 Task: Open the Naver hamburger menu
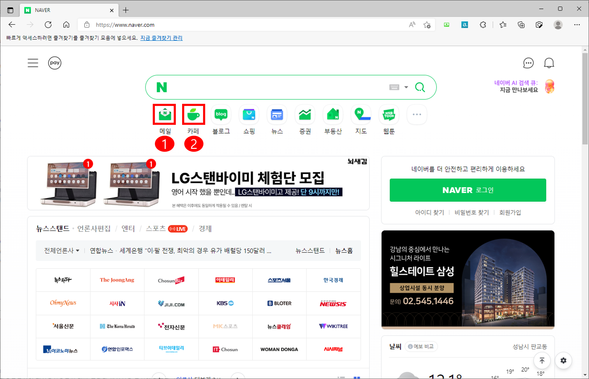click(x=33, y=63)
